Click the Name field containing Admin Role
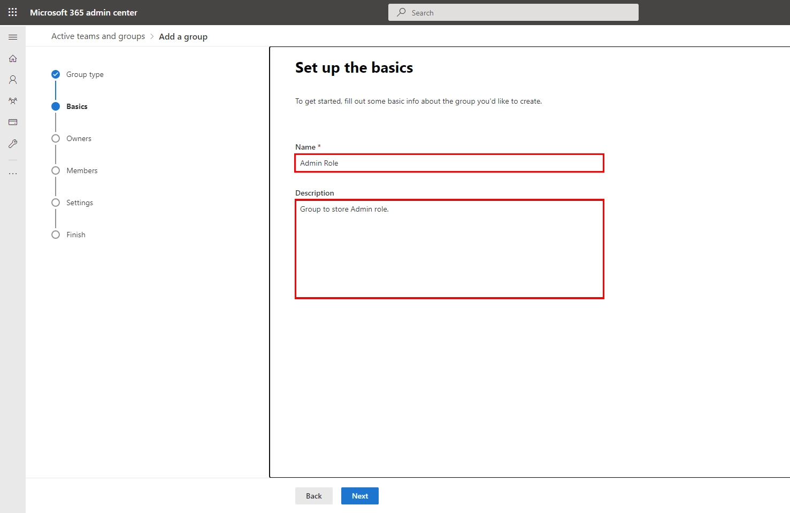Image resolution: width=790 pixels, height=513 pixels. (x=449, y=163)
